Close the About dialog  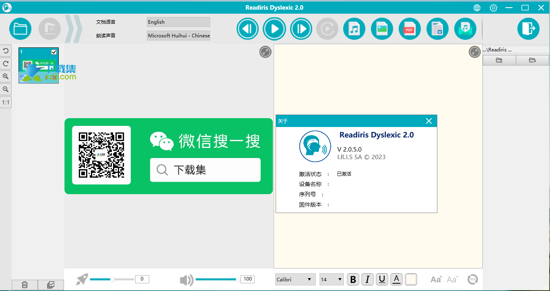click(429, 121)
